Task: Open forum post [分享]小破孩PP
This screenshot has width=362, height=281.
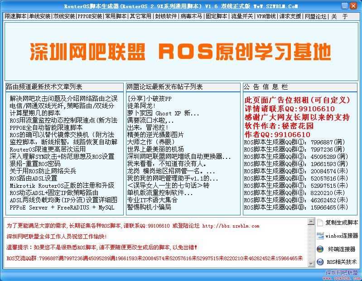Action: click(x=150, y=99)
